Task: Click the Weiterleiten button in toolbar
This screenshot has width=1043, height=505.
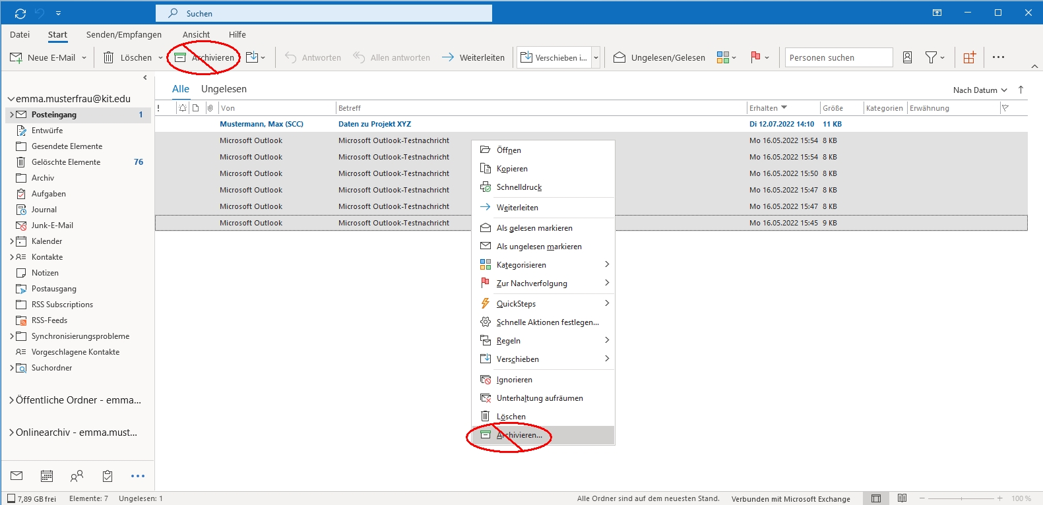Action: pyautogui.click(x=473, y=57)
